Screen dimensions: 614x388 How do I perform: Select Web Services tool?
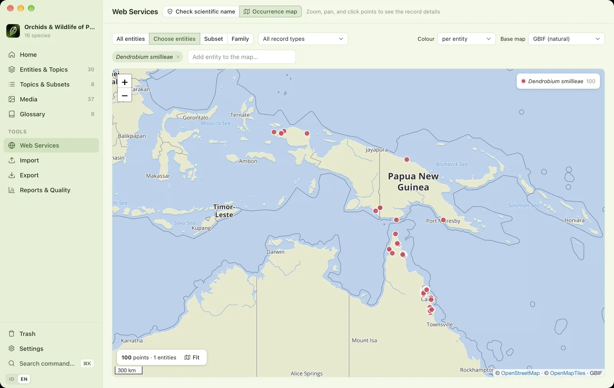coord(51,146)
